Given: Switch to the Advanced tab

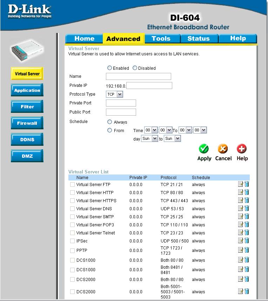Looking at the screenshot, I should point(124,39).
